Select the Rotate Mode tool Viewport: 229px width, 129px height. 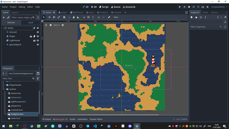[54, 17]
